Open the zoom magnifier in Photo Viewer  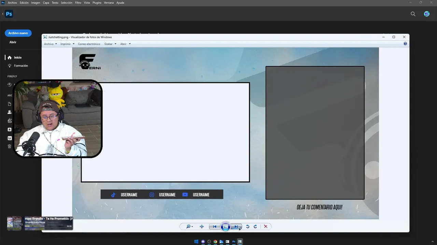point(188,227)
